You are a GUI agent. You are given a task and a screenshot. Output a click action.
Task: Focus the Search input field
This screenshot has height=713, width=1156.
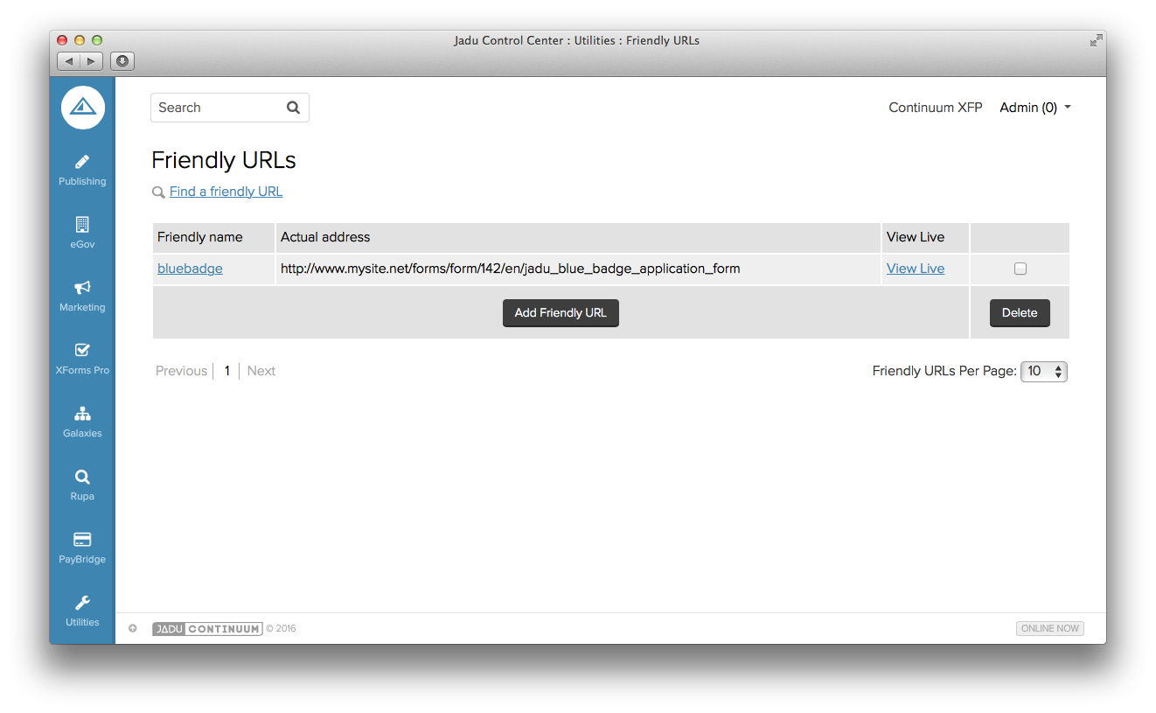coord(219,108)
